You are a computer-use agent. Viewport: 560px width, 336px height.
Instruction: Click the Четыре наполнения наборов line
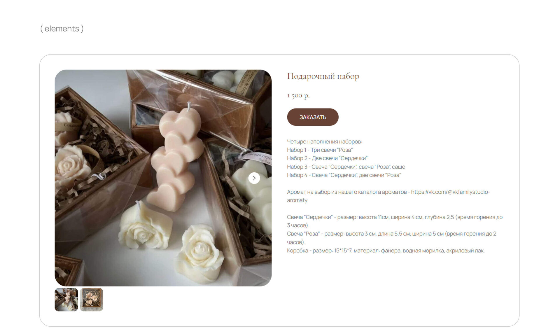click(325, 141)
